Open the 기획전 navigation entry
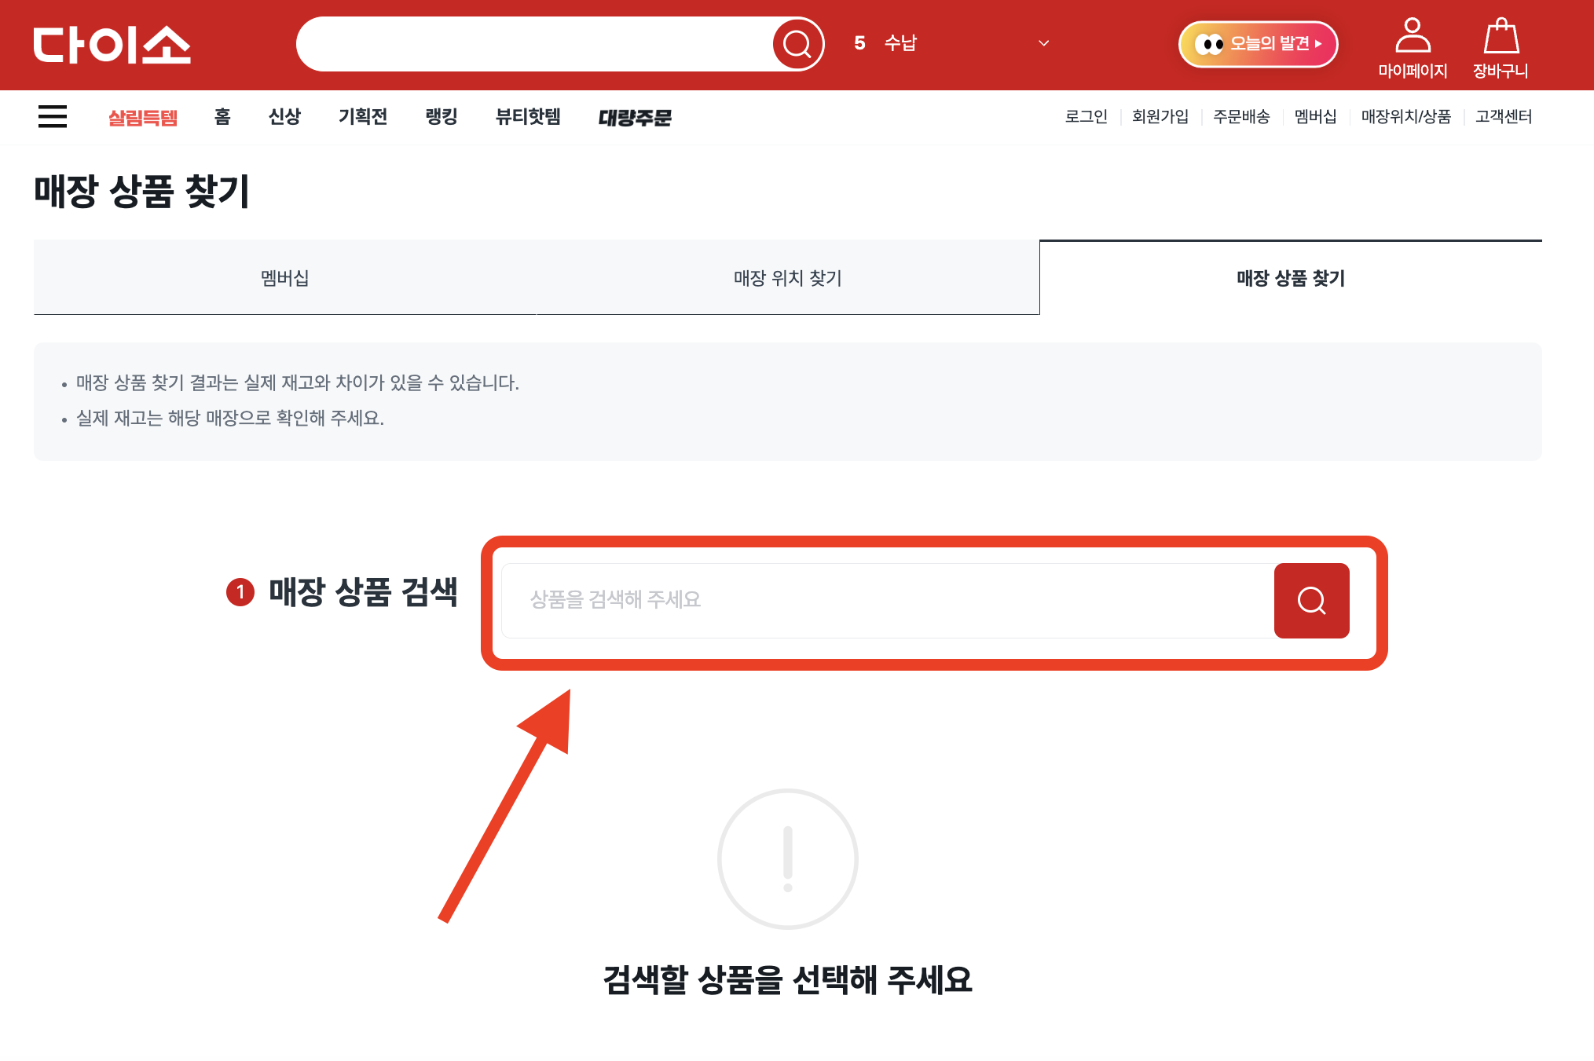 coord(363,117)
